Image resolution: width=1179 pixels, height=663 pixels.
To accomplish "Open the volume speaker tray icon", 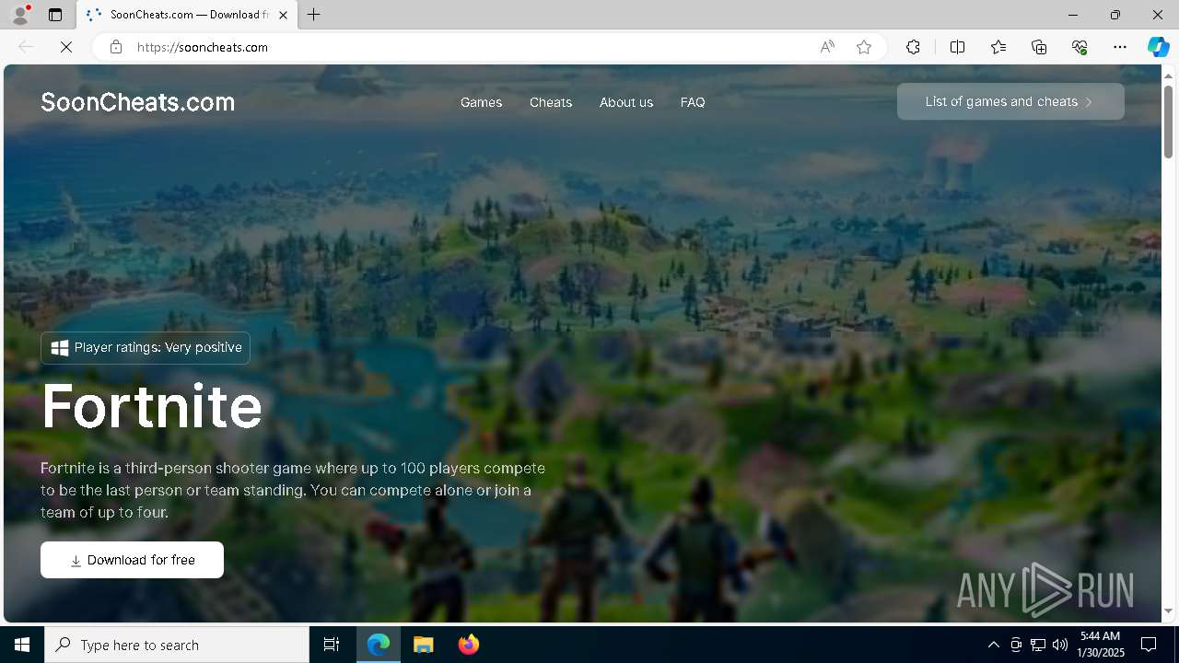I will (x=1060, y=645).
